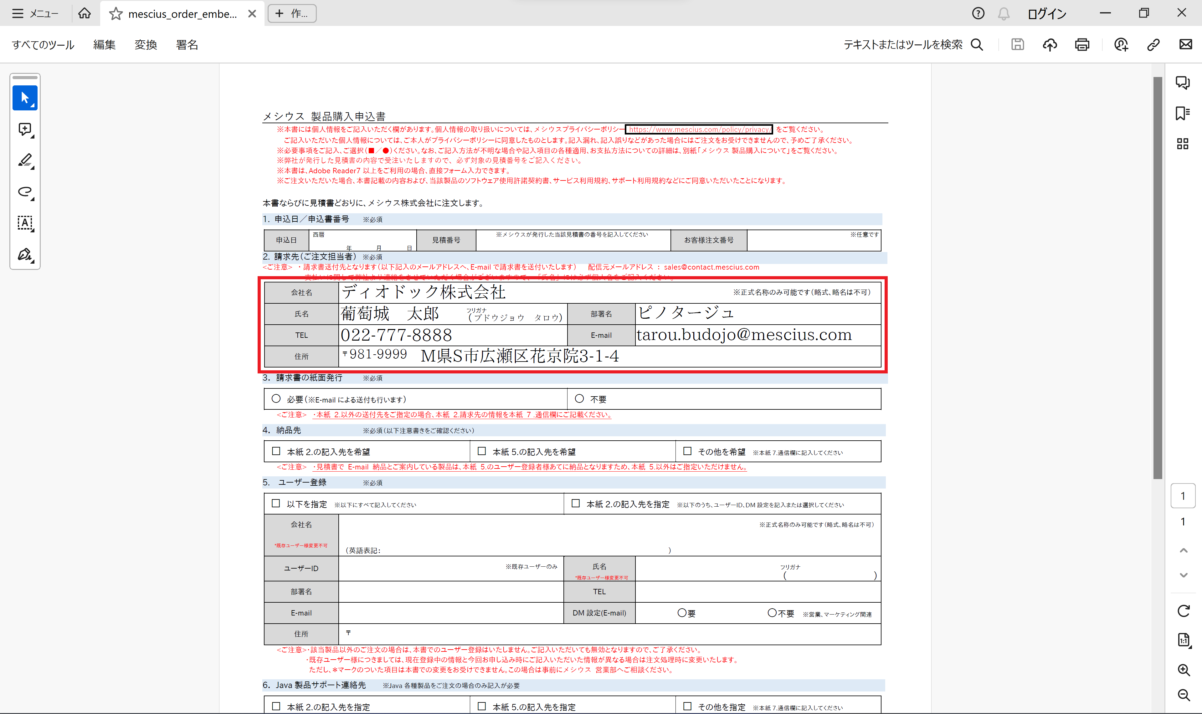Open notifications bell icon
Viewport: 1202px width, 714px height.
pyautogui.click(x=1004, y=13)
